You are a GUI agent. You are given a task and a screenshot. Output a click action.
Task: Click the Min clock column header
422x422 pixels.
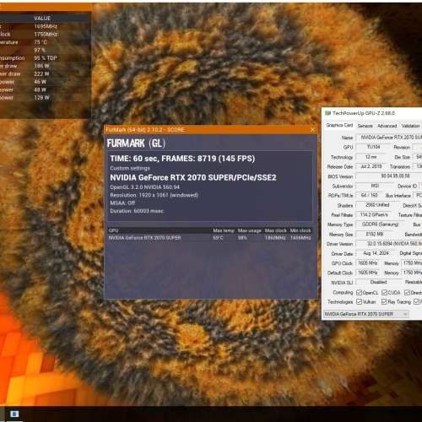coord(300,230)
